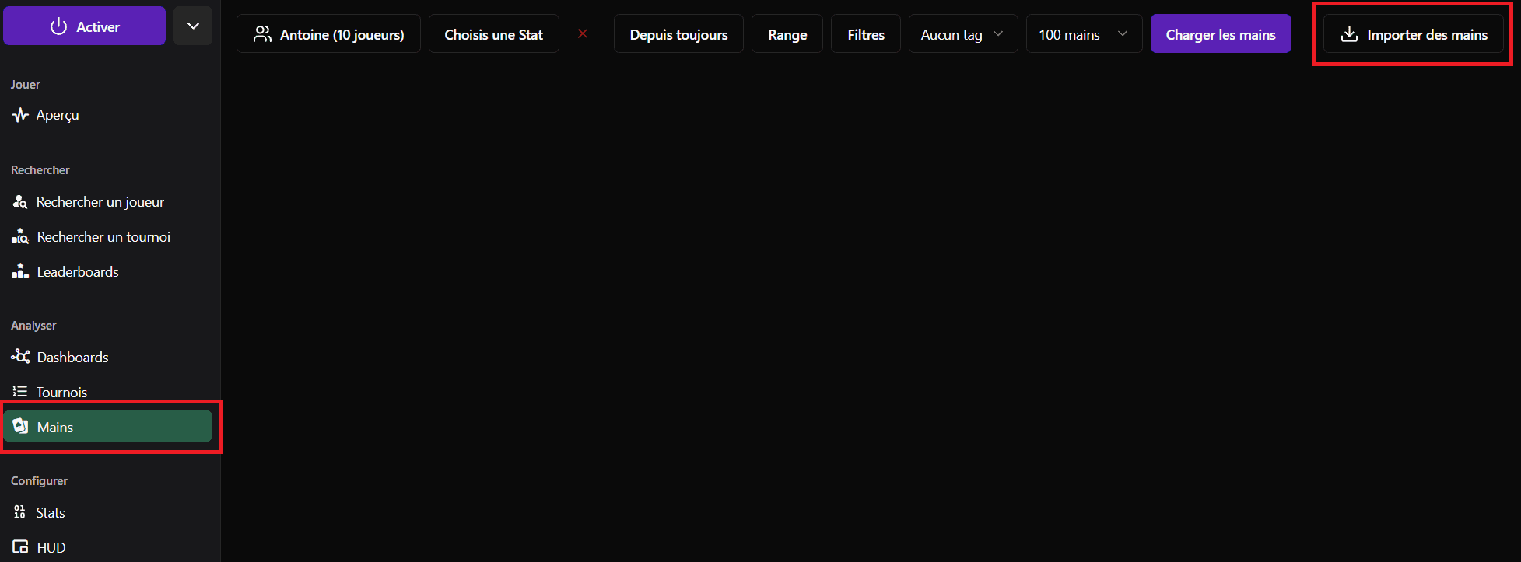Click the Depuis toujours date filter
The height and width of the screenshot is (562, 1521).
[x=678, y=34]
